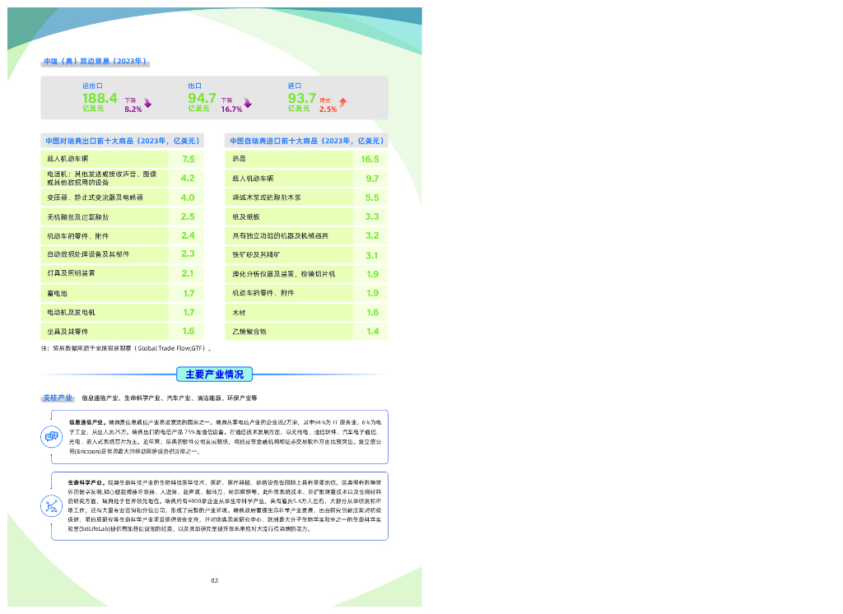
Task: Click the value 2.1
Action: pyautogui.click(x=188, y=273)
